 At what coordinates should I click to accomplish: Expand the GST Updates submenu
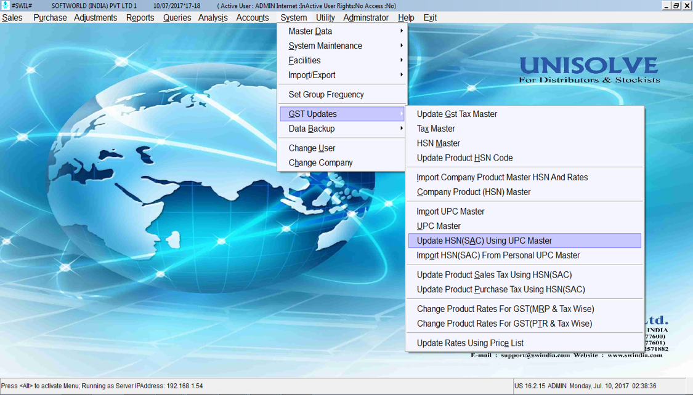(x=342, y=114)
